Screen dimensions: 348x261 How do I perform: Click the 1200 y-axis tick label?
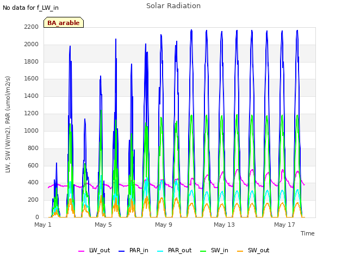[32, 114]
